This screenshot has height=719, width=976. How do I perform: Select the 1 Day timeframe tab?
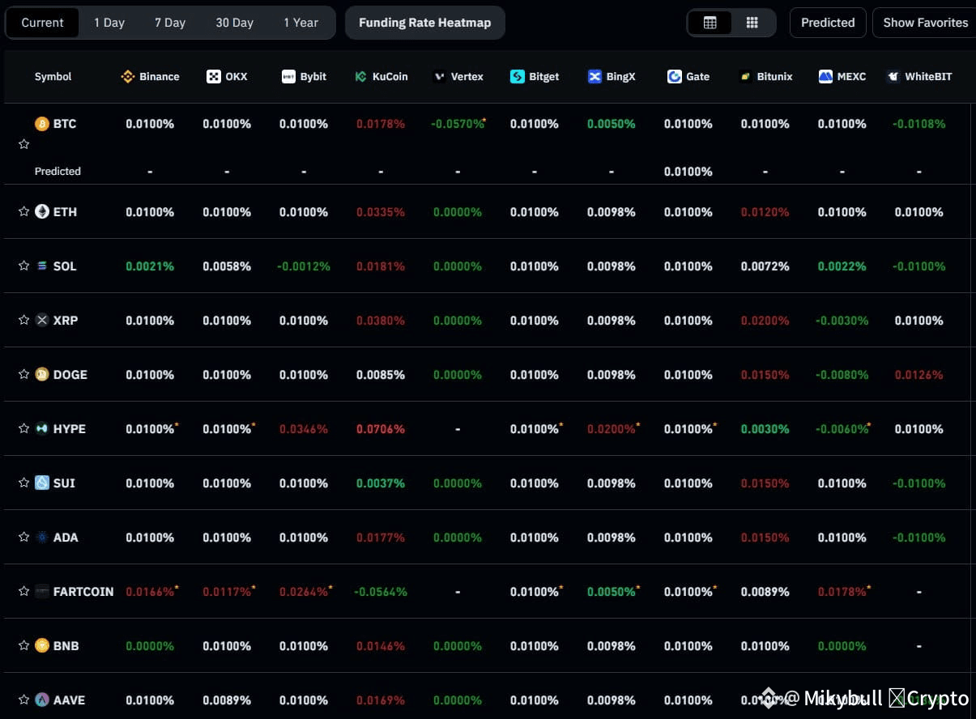[x=109, y=23]
